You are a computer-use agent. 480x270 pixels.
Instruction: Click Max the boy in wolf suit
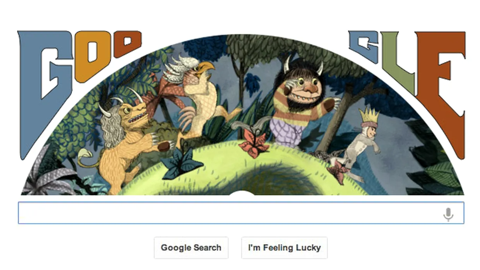362,145
